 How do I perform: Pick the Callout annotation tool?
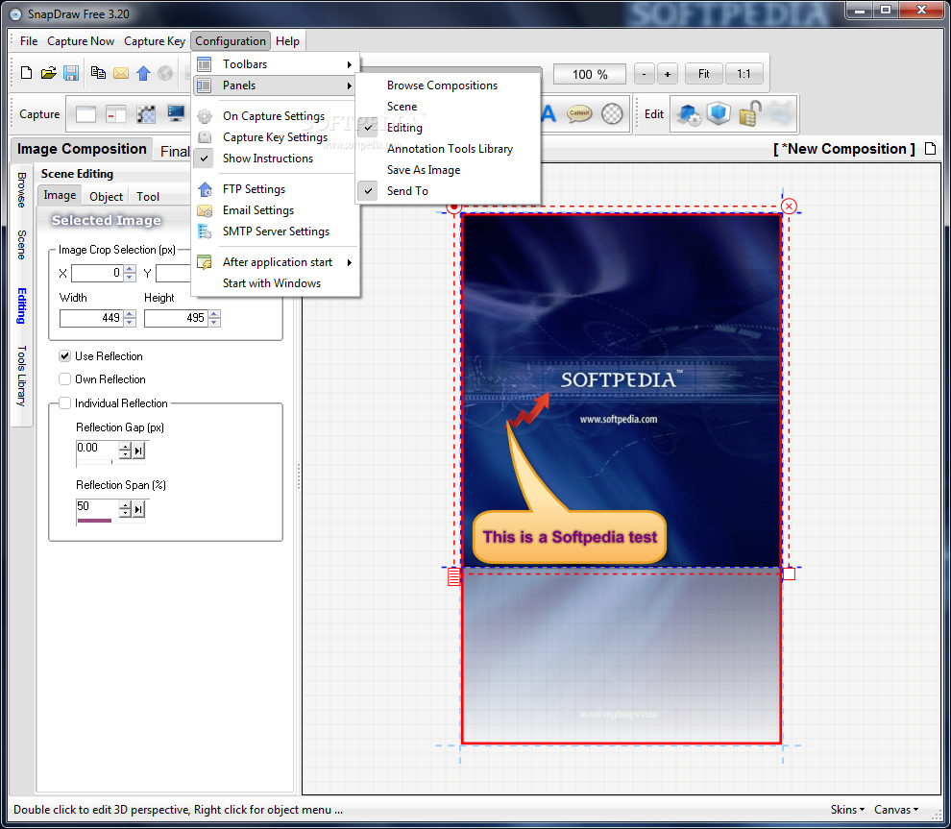[x=580, y=113]
